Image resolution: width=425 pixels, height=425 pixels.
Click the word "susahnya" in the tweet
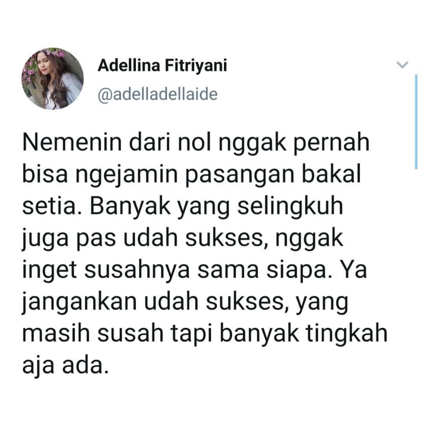tap(137, 270)
